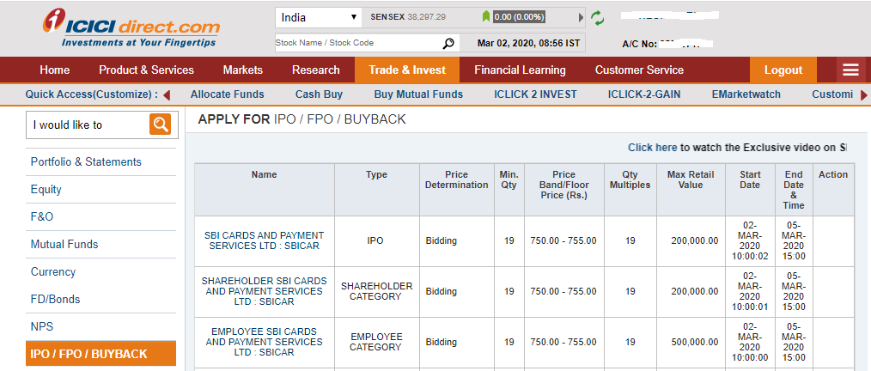Open EMPLOYEE SBI CARDS AND PAYMENT SERVICES link
Screen dimensions: 871x371
pos(264,342)
